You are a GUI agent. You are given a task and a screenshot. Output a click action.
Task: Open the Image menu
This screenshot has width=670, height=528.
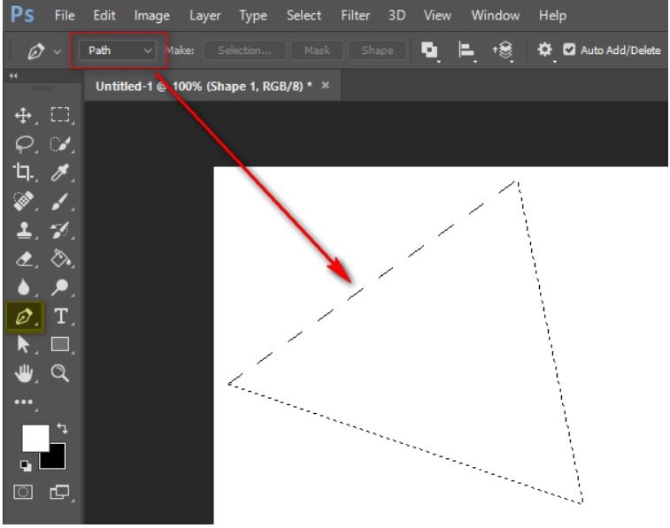[151, 16]
